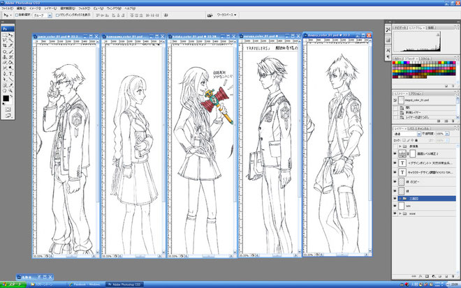The height and width of the screenshot is (288, 461).
Task: Select the Crop tool
Action: (x=4, y=46)
